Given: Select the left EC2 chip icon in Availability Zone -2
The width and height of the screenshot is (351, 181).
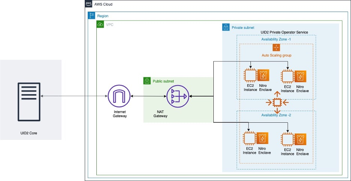Looking at the screenshot, I should (x=250, y=138).
